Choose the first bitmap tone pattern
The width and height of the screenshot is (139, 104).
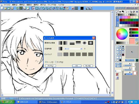(x=60, y=54)
